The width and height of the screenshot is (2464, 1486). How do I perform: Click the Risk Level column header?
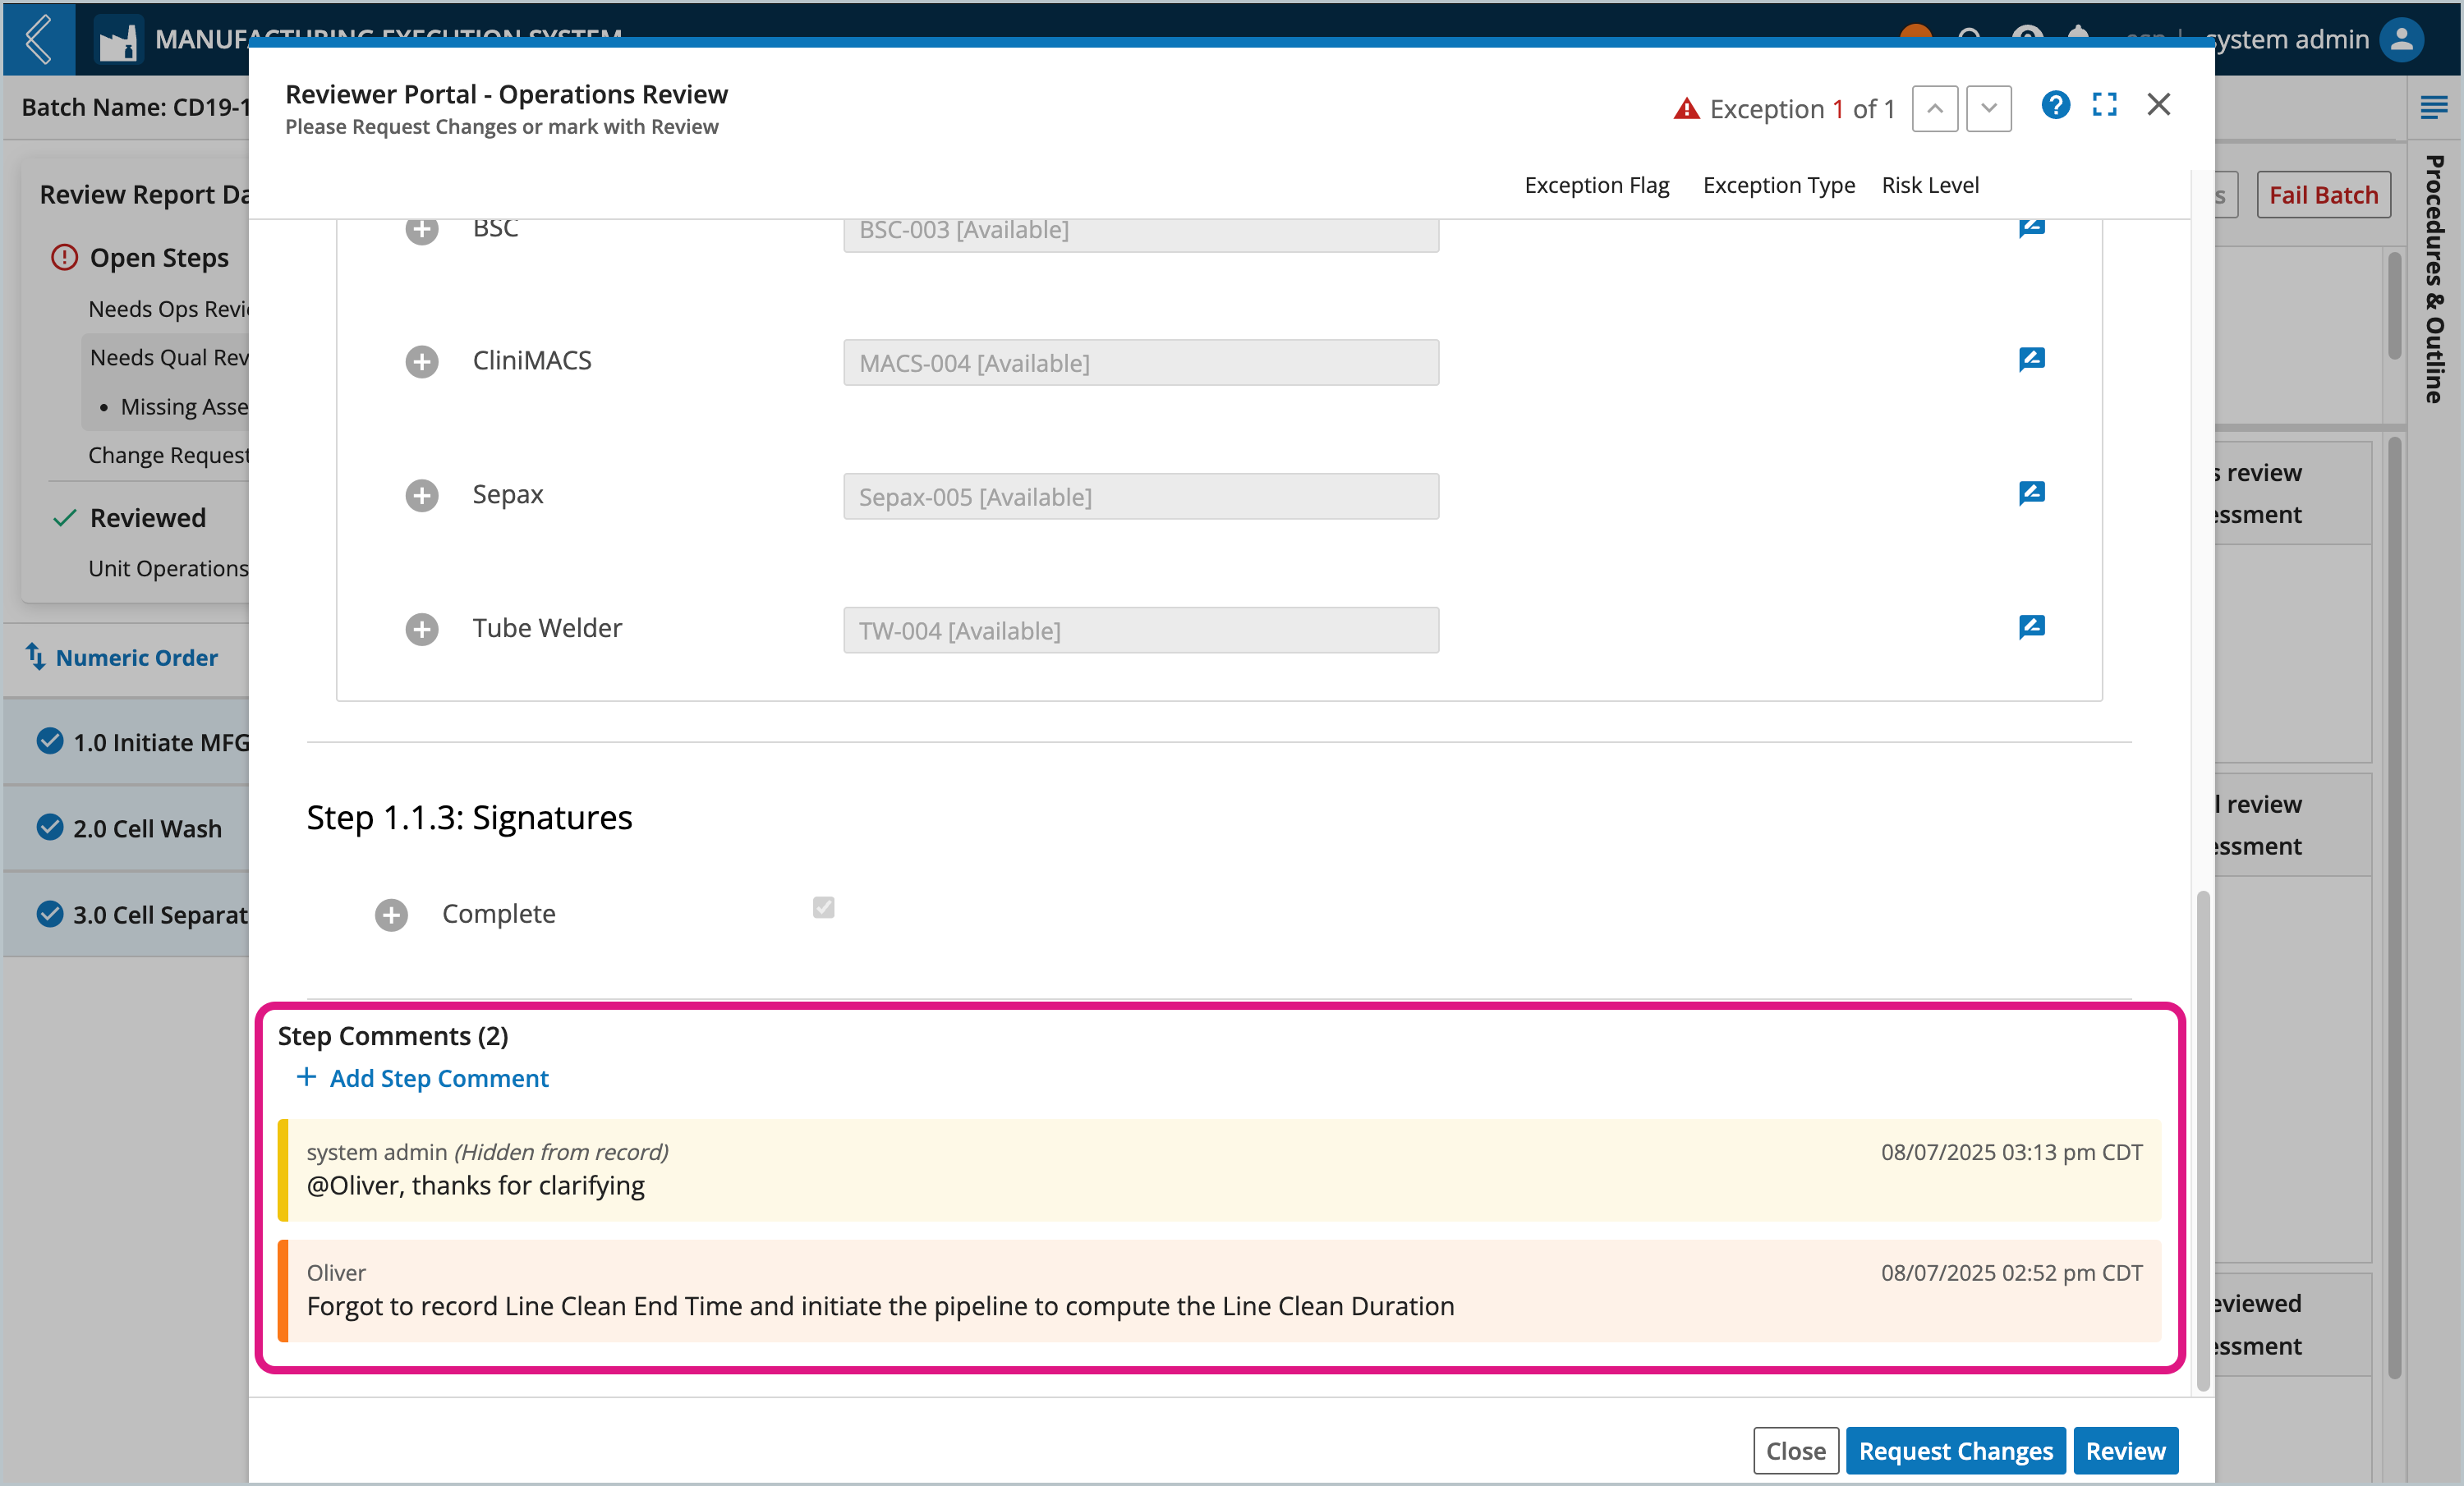coord(1929,184)
